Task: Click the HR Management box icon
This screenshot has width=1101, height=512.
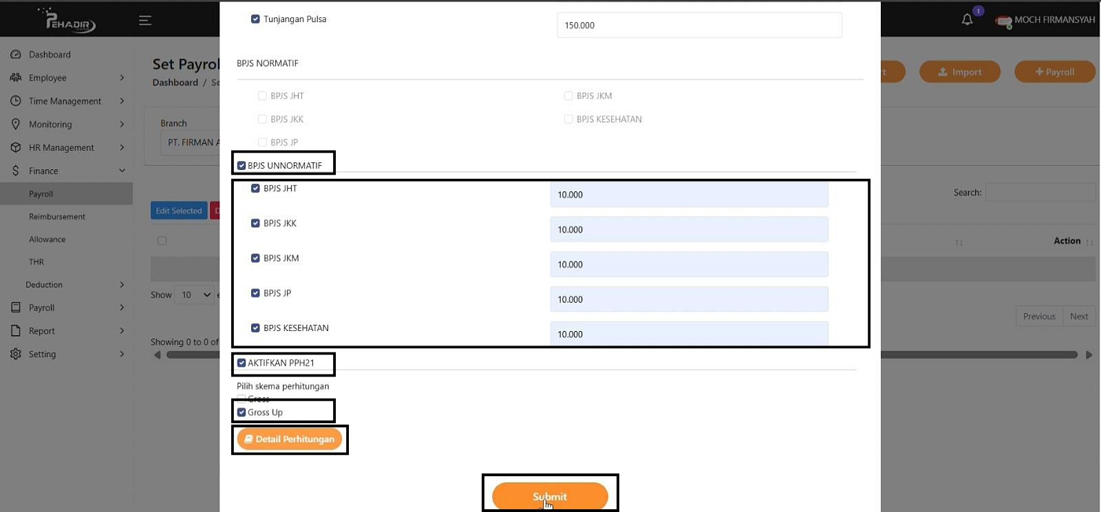Action: click(16, 147)
